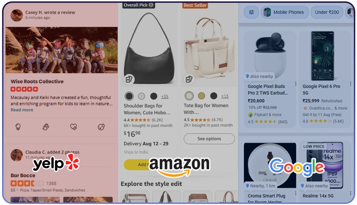The image size is (357, 205).
Task: Click the add-to-list icon on black shoulder bag
Action: [x=129, y=79]
